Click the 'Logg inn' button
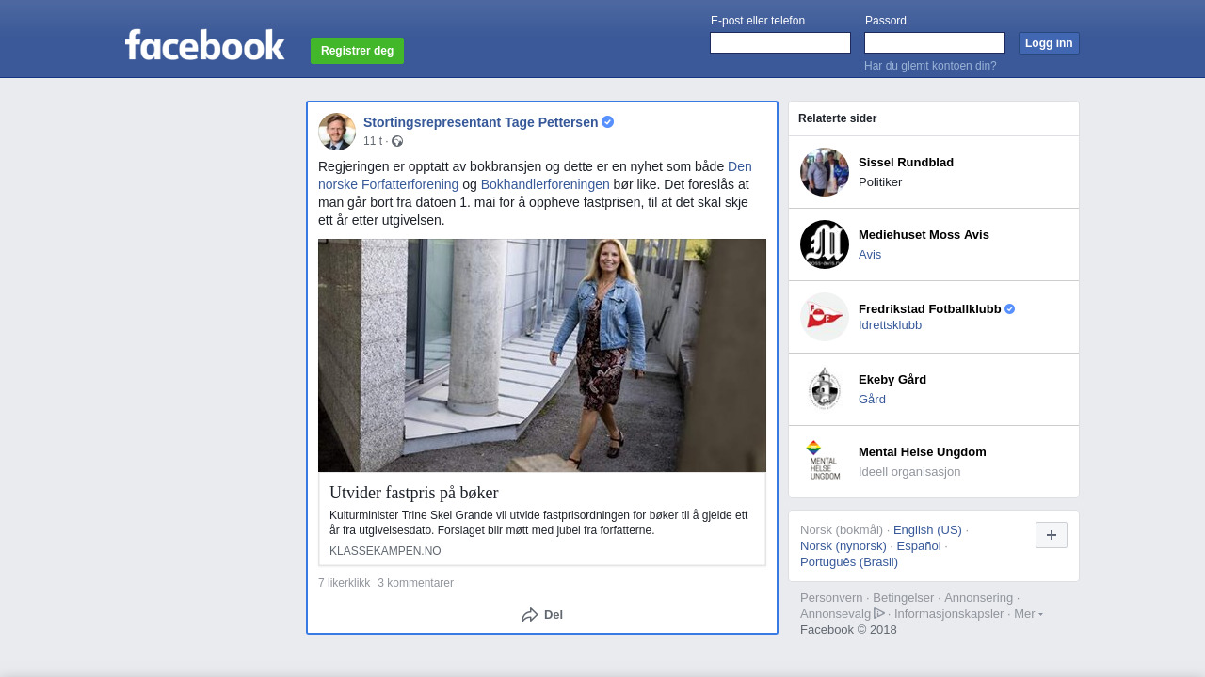Viewport: 1205px width, 677px height. (1049, 43)
